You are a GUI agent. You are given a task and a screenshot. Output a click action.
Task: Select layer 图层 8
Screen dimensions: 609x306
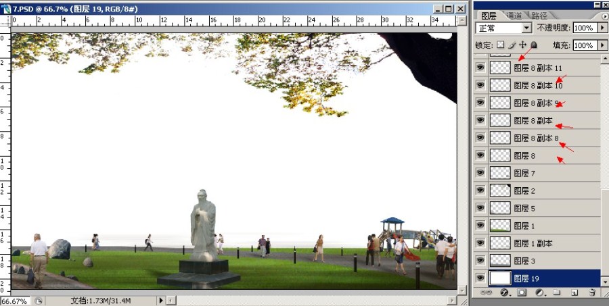544,155
